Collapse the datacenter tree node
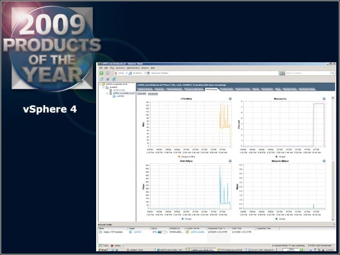Viewport: 340px width, 255px height. (104, 87)
